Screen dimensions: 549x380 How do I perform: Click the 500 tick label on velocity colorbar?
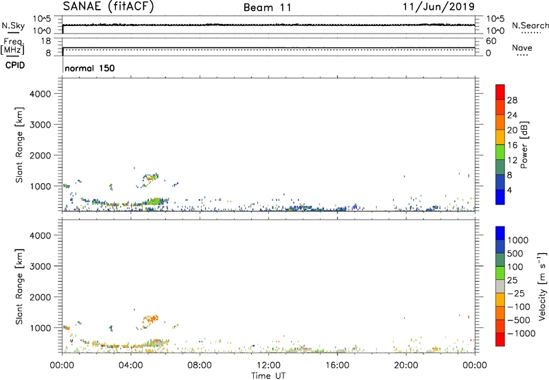[x=515, y=254]
